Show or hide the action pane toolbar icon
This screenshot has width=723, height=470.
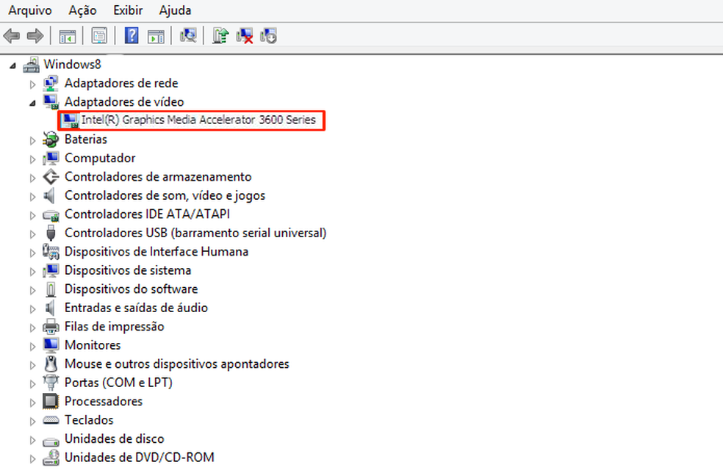click(156, 35)
